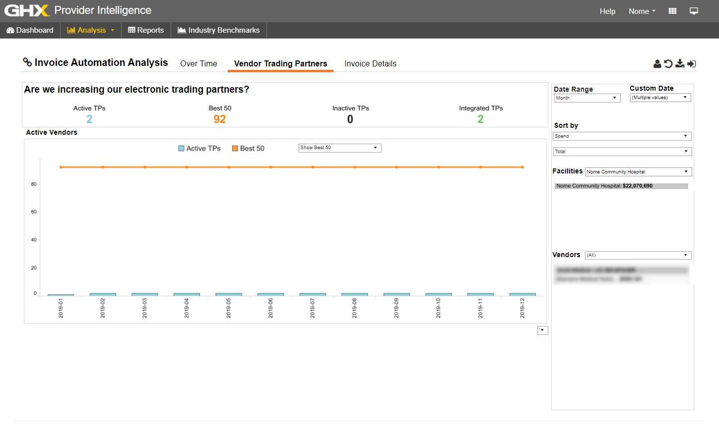Screen dimensions: 719x432
Task: Toggle the Best 50 legend entry
Action: [x=248, y=149]
